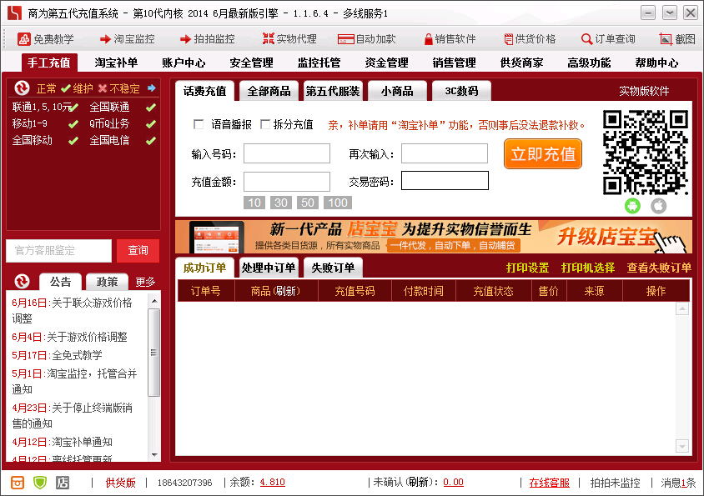The height and width of the screenshot is (496, 704).
Task: Click the 输入号码 input field
Action: (x=286, y=153)
